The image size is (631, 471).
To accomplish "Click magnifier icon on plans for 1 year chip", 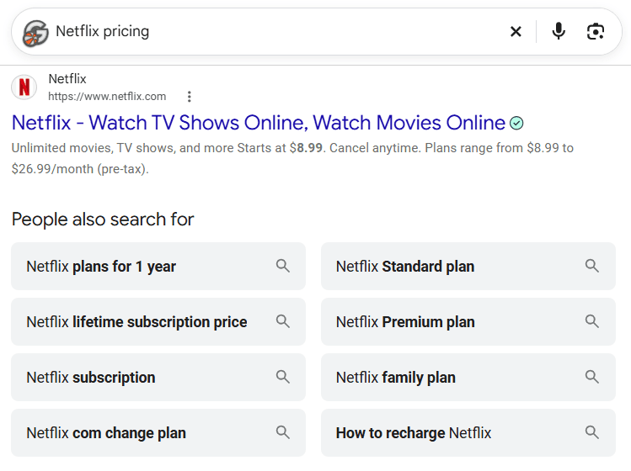I will point(282,266).
